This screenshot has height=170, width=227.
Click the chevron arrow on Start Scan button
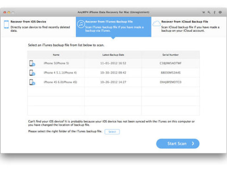coord(193,143)
